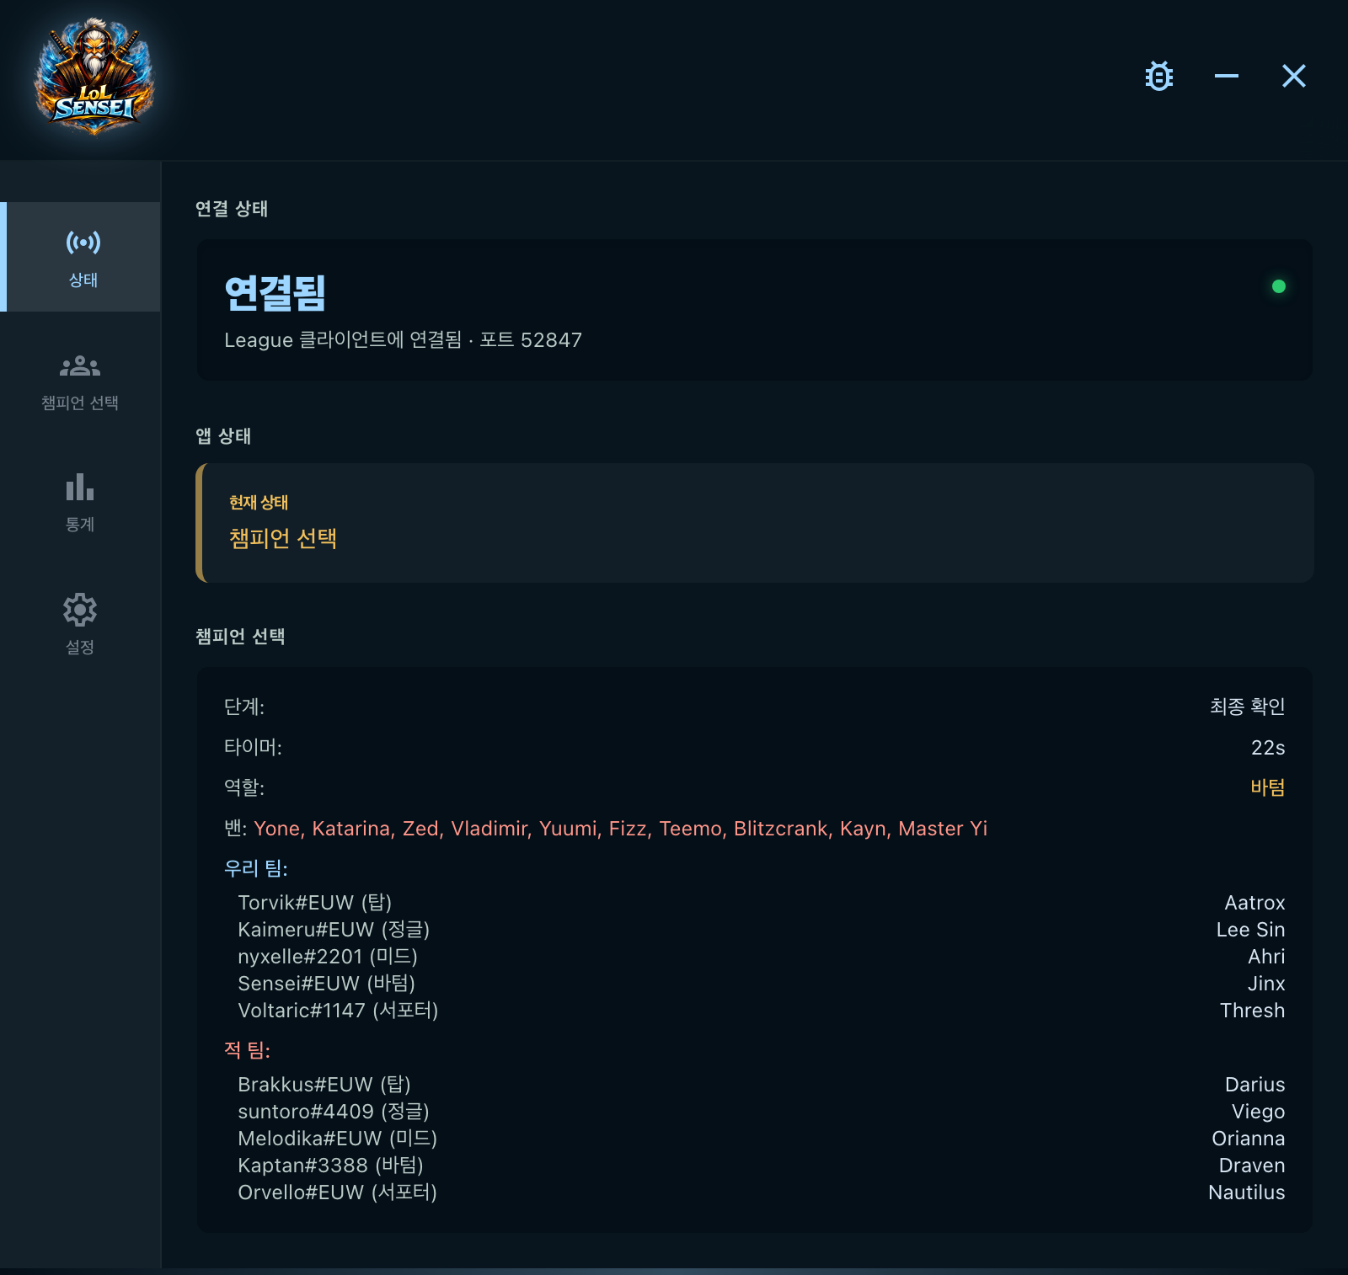Select player Torvik#EUW (탑)
Screen dimensions: 1348x1275
315,903
